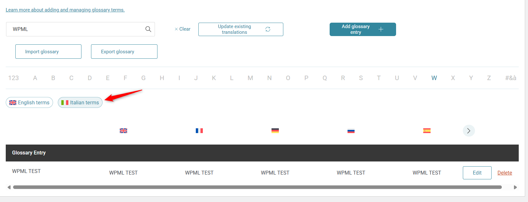This screenshot has width=528, height=202.
Task: Filter glossary by letter D
Action: [x=90, y=78]
